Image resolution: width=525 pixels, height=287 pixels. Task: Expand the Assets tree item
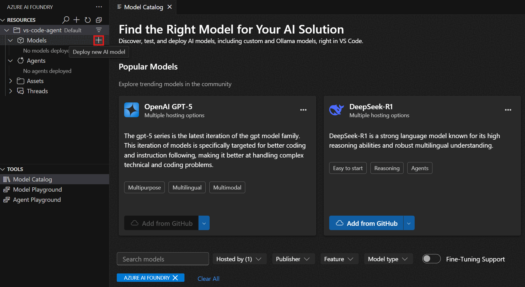11,81
